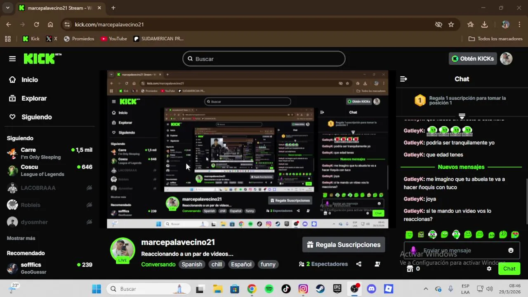Image resolution: width=528 pixels, height=297 pixels.
Task: Open the Kick shop icon below chat
Action: click(410, 269)
